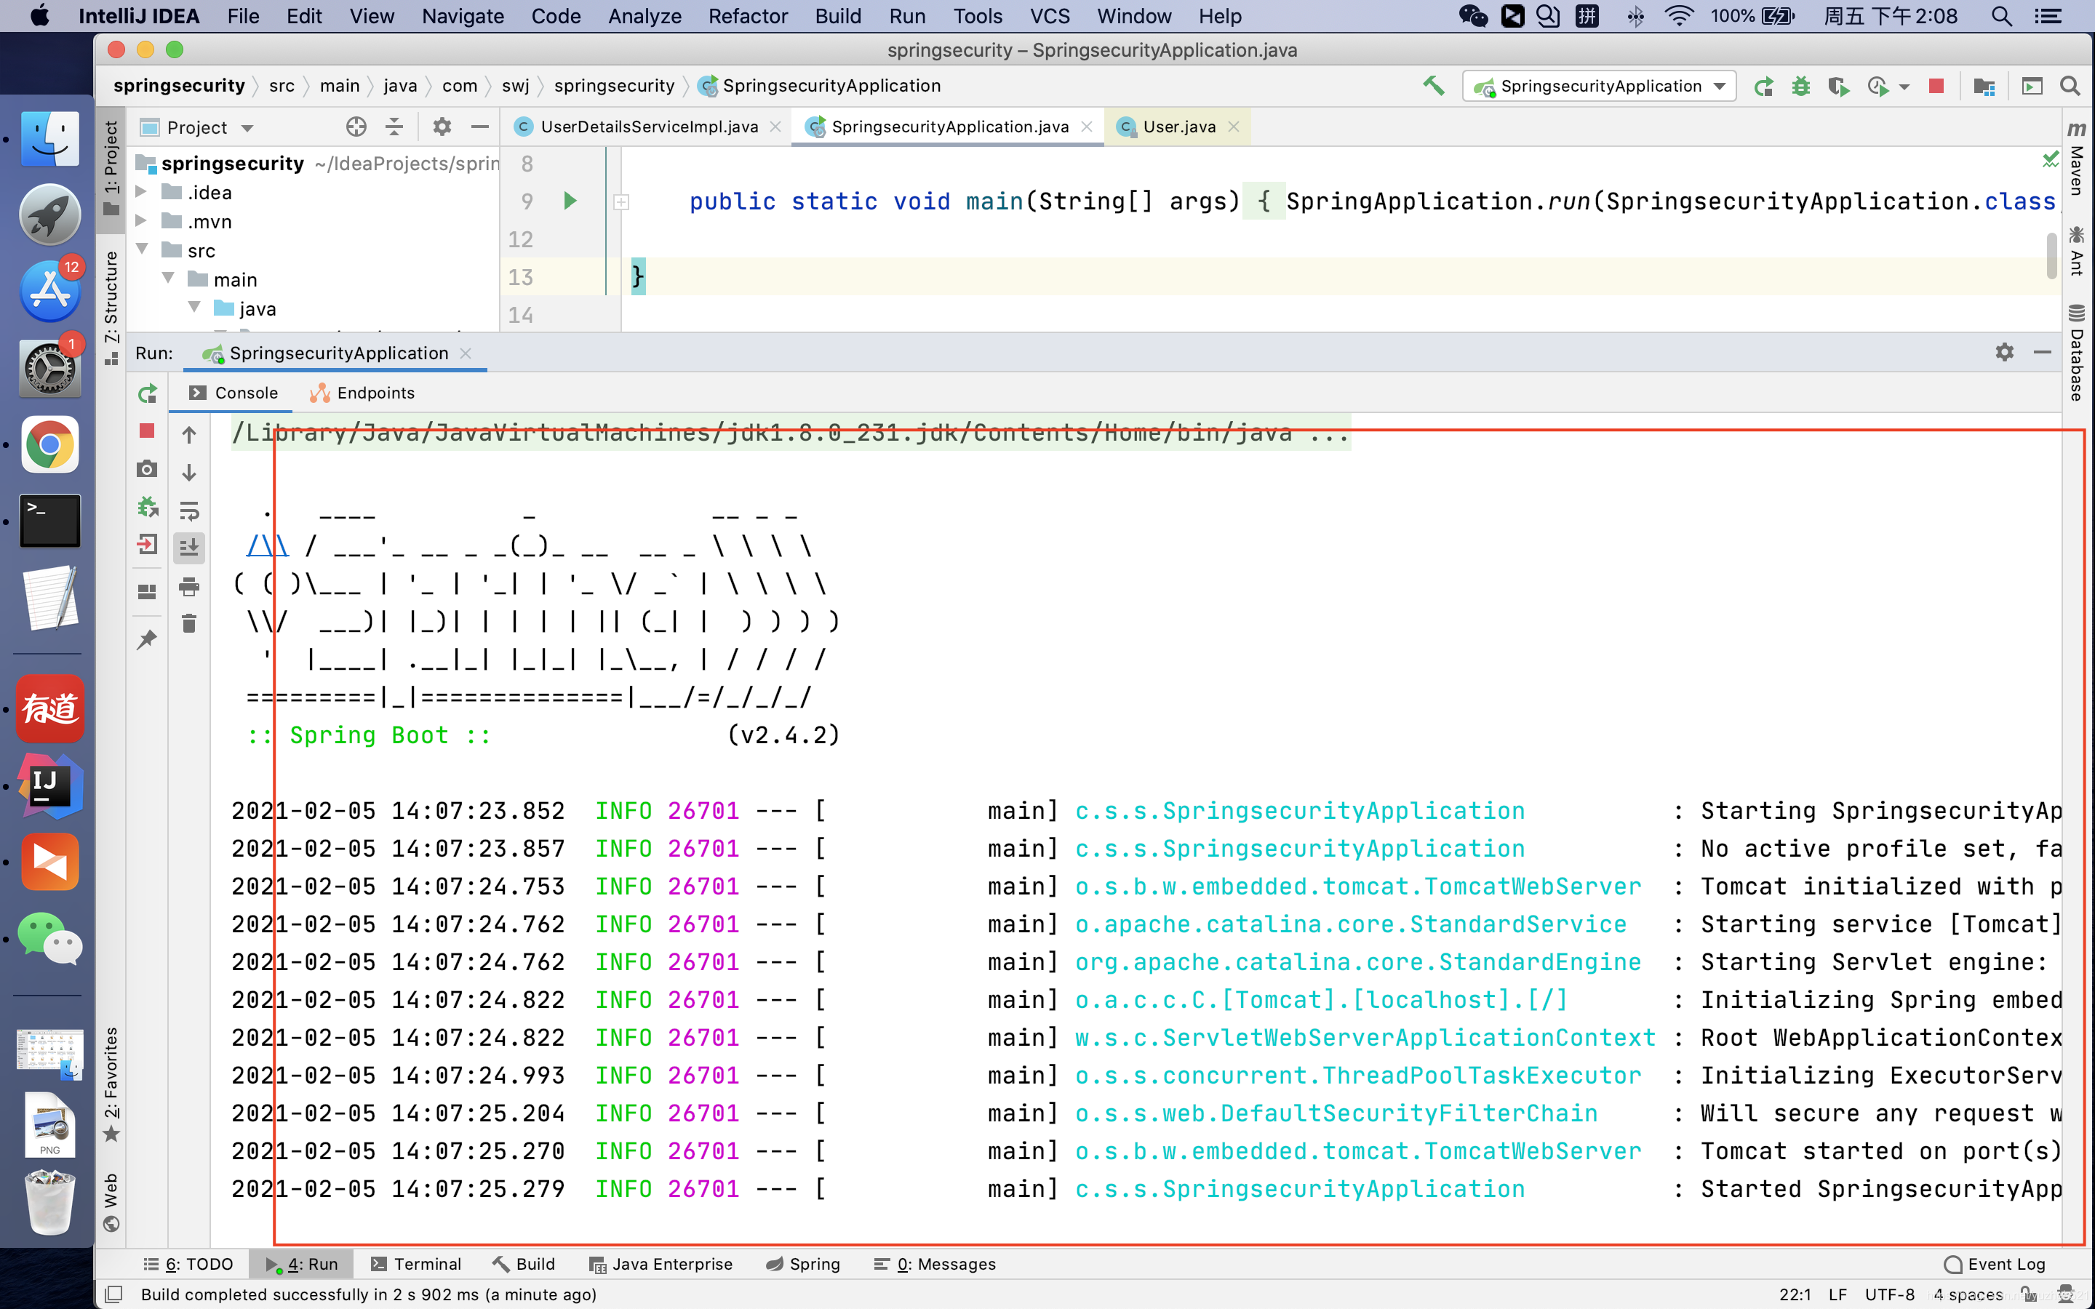Collapse all in Project panel
This screenshot has width=2095, height=1309.
pos(394,127)
